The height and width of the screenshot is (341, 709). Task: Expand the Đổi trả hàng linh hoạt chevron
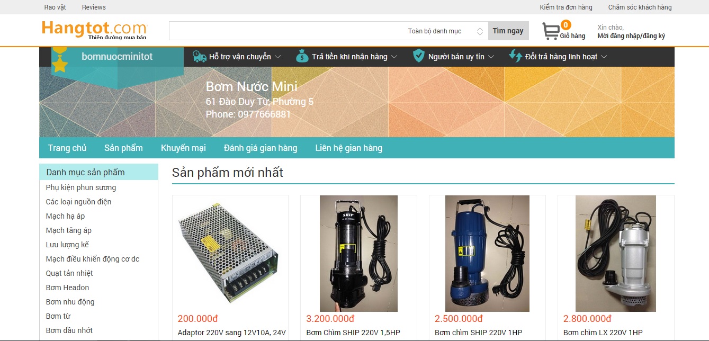click(x=604, y=57)
